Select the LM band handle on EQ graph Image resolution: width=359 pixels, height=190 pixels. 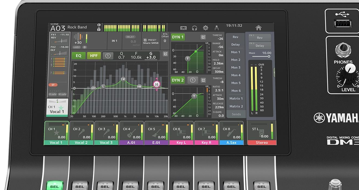[123, 79]
